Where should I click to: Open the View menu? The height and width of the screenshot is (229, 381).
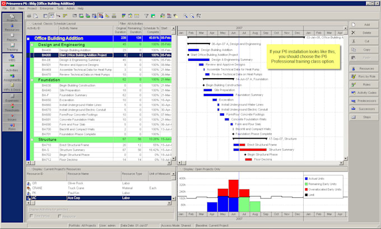[x=21, y=8]
